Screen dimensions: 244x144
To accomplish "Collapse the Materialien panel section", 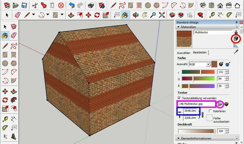I will 178,27.
